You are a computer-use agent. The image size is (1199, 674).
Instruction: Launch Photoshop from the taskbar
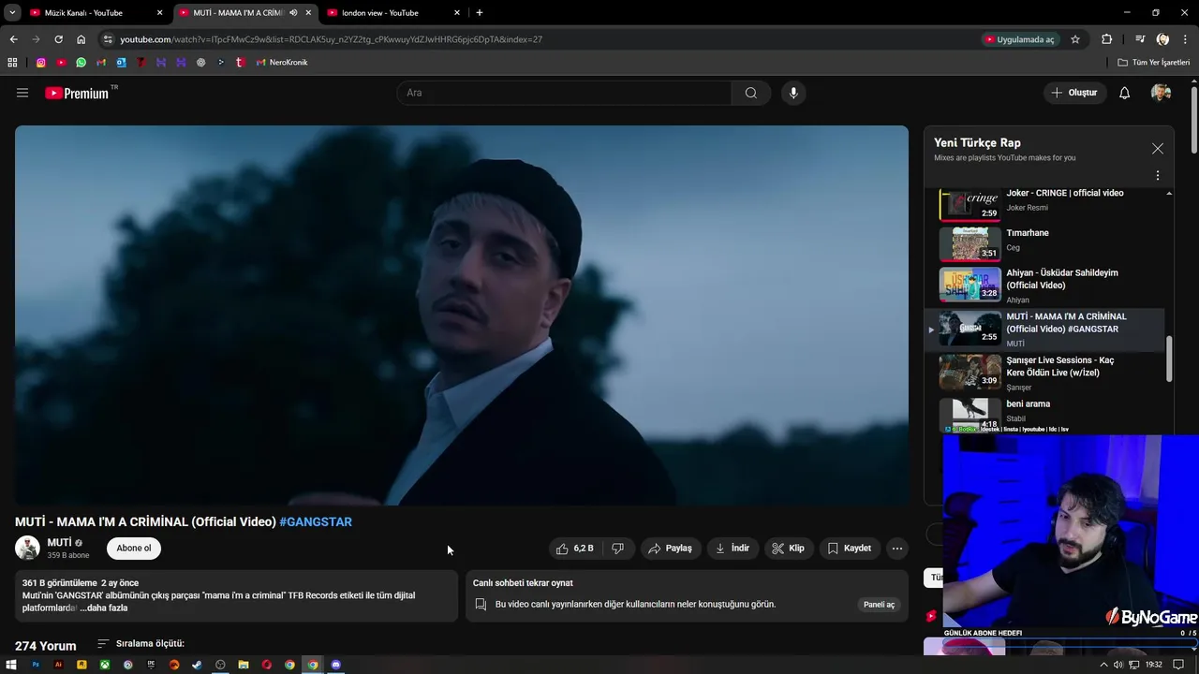36,665
